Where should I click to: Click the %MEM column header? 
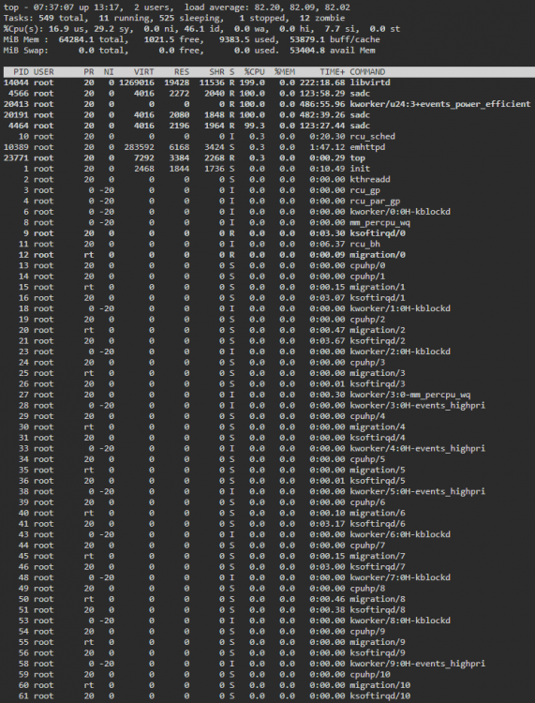pos(285,72)
